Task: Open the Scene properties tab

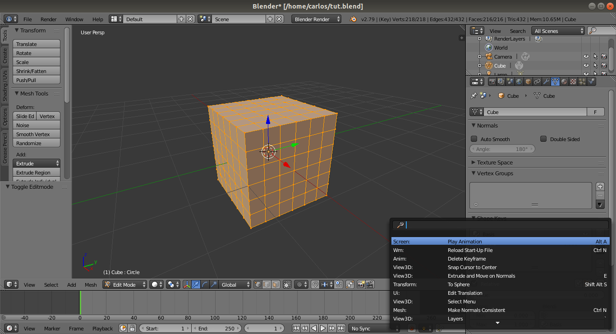Action: point(510,82)
